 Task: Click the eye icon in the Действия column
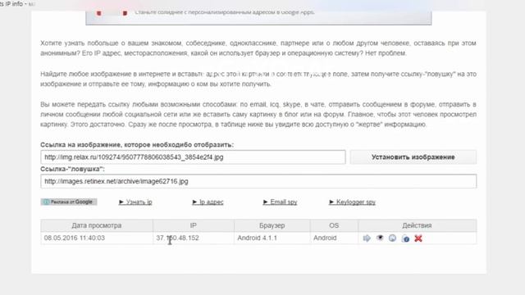coord(380,238)
